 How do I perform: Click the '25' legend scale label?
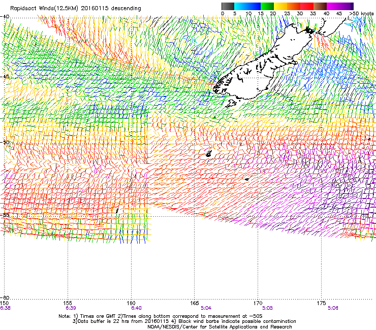pyautogui.click(x=287, y=13)
